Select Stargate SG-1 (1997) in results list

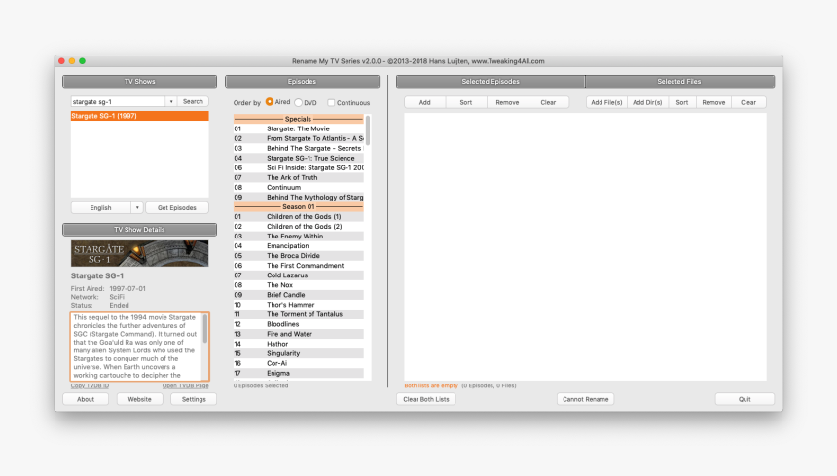click(140, 116)
